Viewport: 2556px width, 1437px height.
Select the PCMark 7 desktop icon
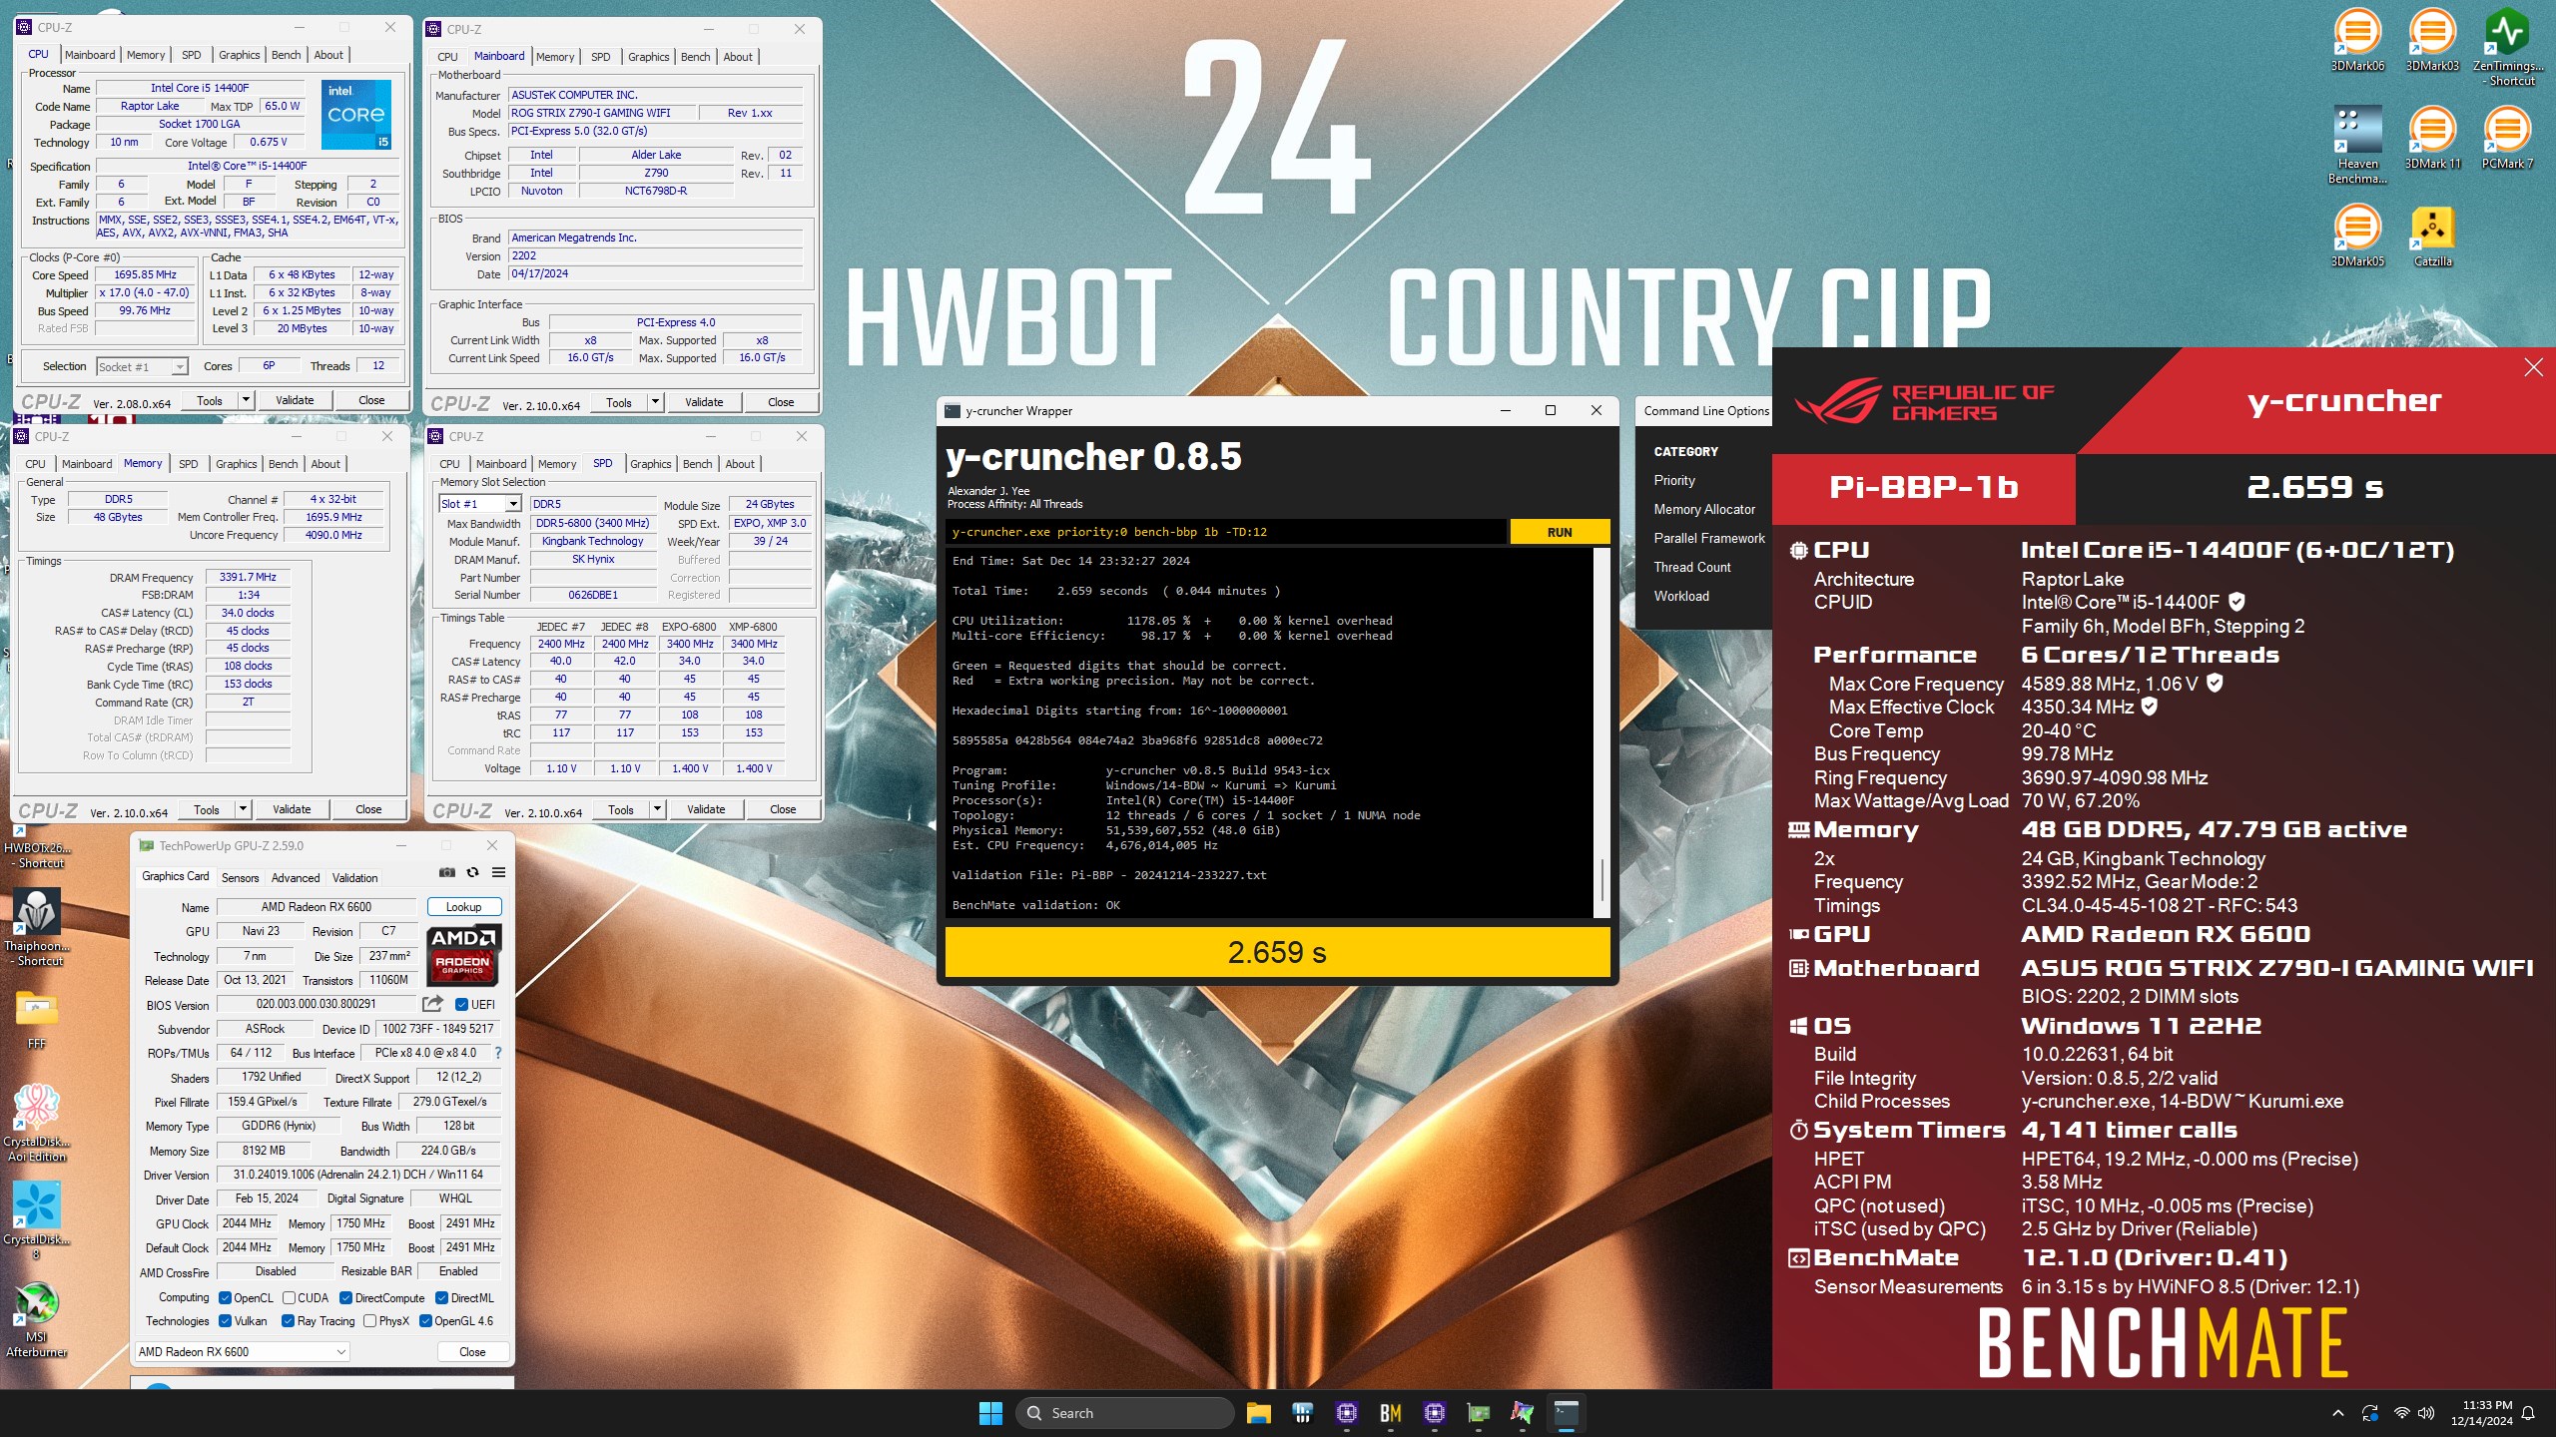2507,138
